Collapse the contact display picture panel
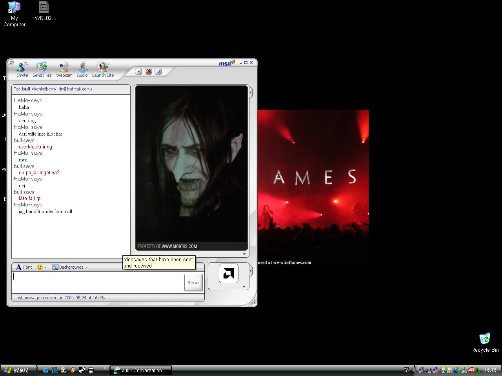 click(251, 93)
